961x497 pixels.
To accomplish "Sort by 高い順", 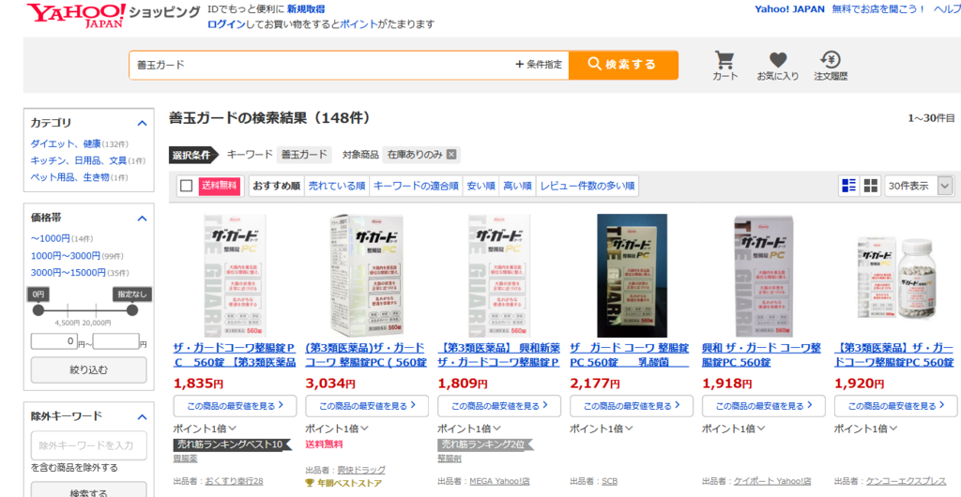I will click(517, 186).
